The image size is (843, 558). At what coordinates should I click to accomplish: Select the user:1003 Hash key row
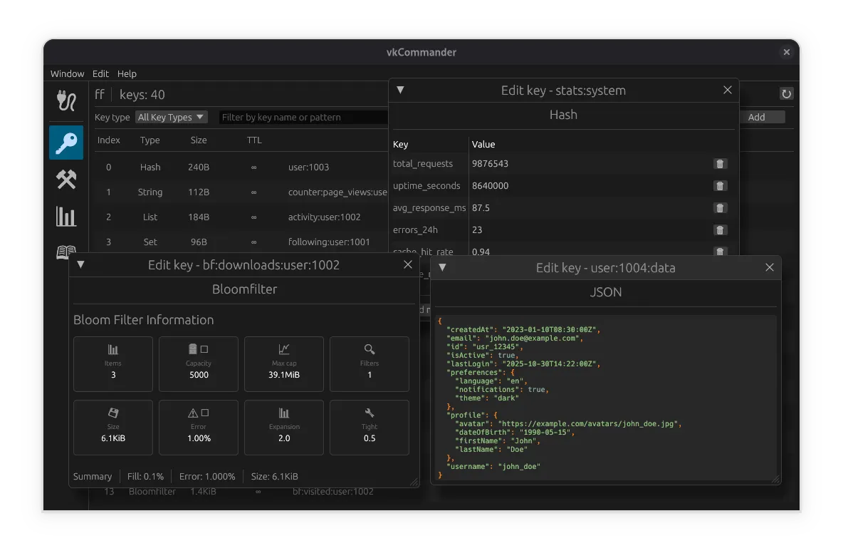(x=241, y=167)
